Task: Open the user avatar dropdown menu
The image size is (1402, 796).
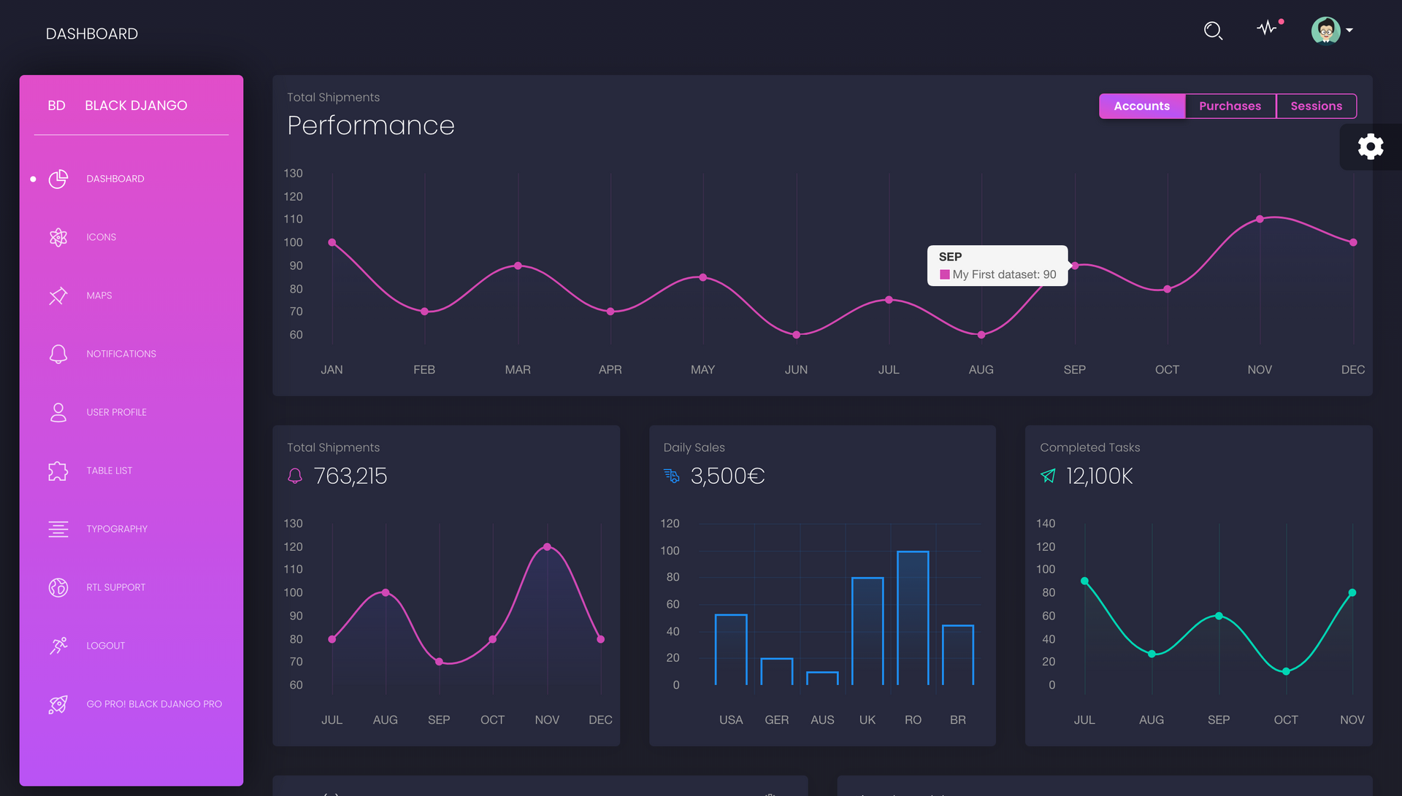Action: [x=1328, y=31]
